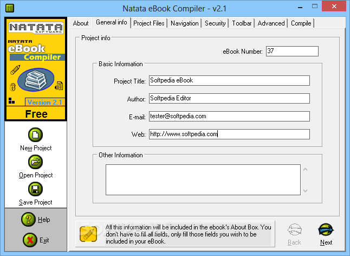Switch to the Toolbar tab
The height and width of the screenshot is (256, 350).
242,23
